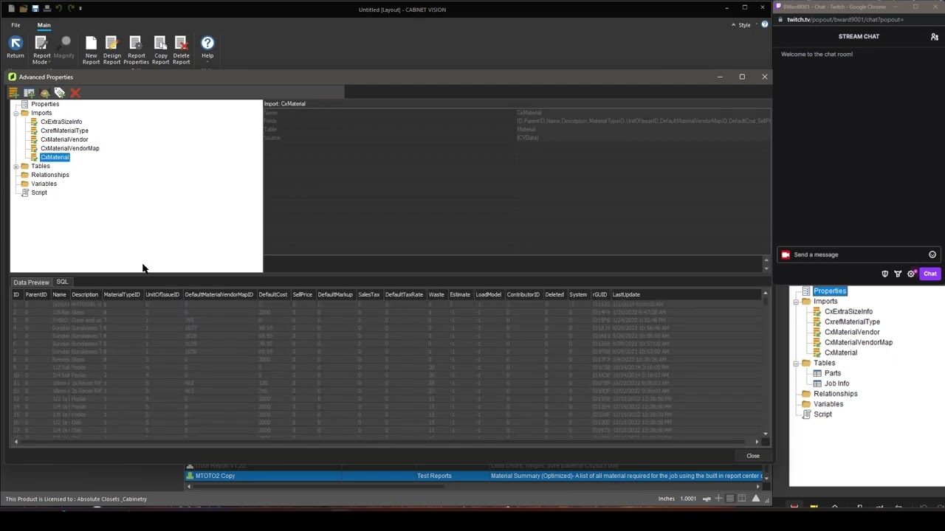
Task: Click the help question mark beside Style
Action: coord(765,24)
